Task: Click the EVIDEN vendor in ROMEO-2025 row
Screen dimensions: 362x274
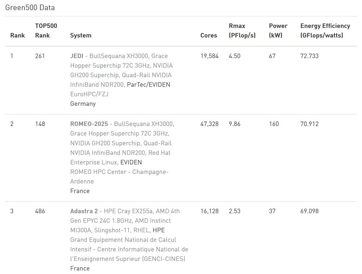Action: point(131,162)
